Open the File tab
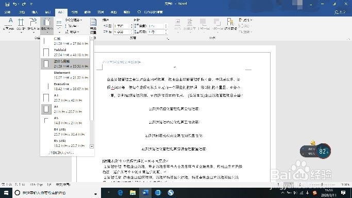Viewport: 352px width, 198px height. click(x=7, y=12)
